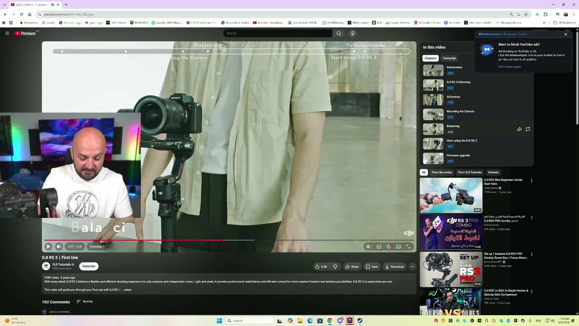Mute the video player volume
The image size is (579, 326).
[x=59, y=246]
